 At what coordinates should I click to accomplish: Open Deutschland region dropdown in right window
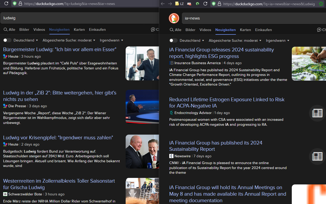[x=192, y=40]
